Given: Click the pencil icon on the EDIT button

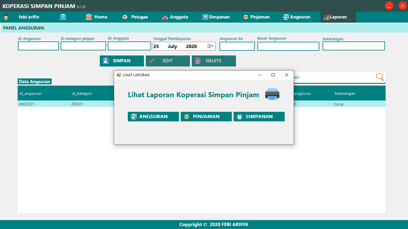Looking at the screenshot, I should click(152, 61).
